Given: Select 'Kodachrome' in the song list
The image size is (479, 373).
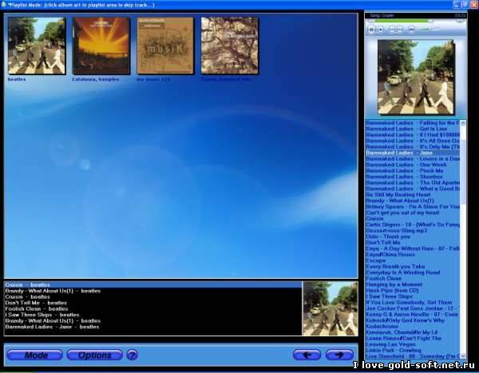Looking at the screenshot, I should [x=413, y=326].
